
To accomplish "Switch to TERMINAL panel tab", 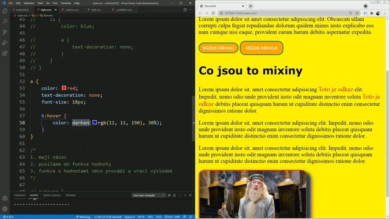I will tap(71, 195).
